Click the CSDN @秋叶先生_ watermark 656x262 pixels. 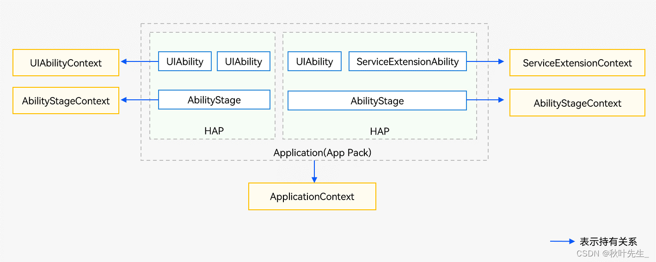[x=613, y=253]
